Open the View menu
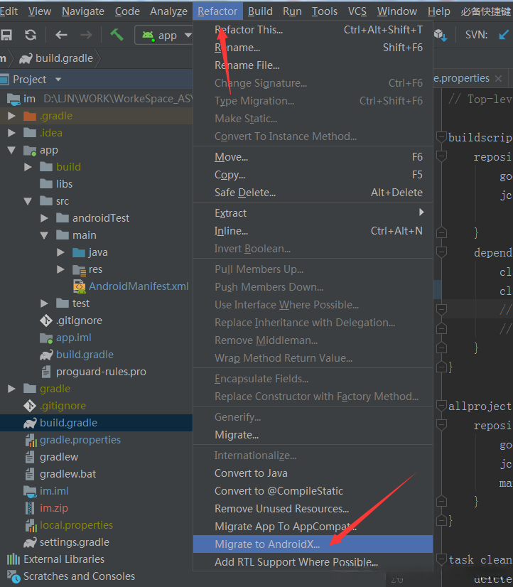The image size is (513, 587). pos(40,11)
